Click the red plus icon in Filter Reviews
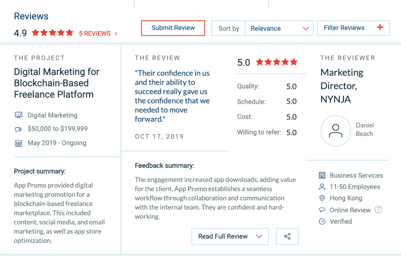401x256 pixels. pyautogui.click(x=380, y=27)
